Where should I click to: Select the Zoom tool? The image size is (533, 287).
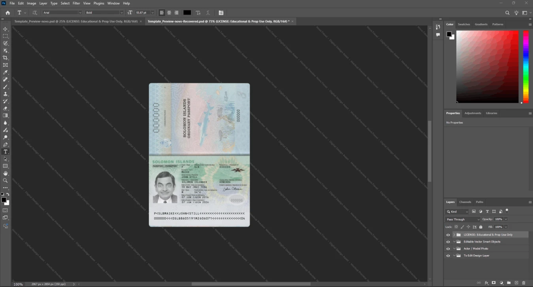tap(6, 180)
